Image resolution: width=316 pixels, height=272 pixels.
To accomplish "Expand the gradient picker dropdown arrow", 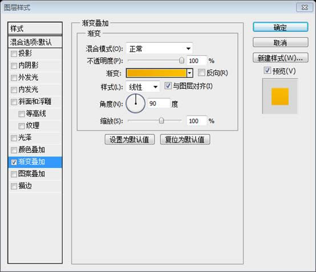I will tap(189, 73).
